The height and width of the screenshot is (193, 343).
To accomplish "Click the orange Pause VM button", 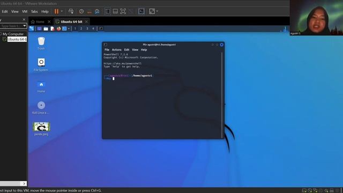I will click(56, 11).
